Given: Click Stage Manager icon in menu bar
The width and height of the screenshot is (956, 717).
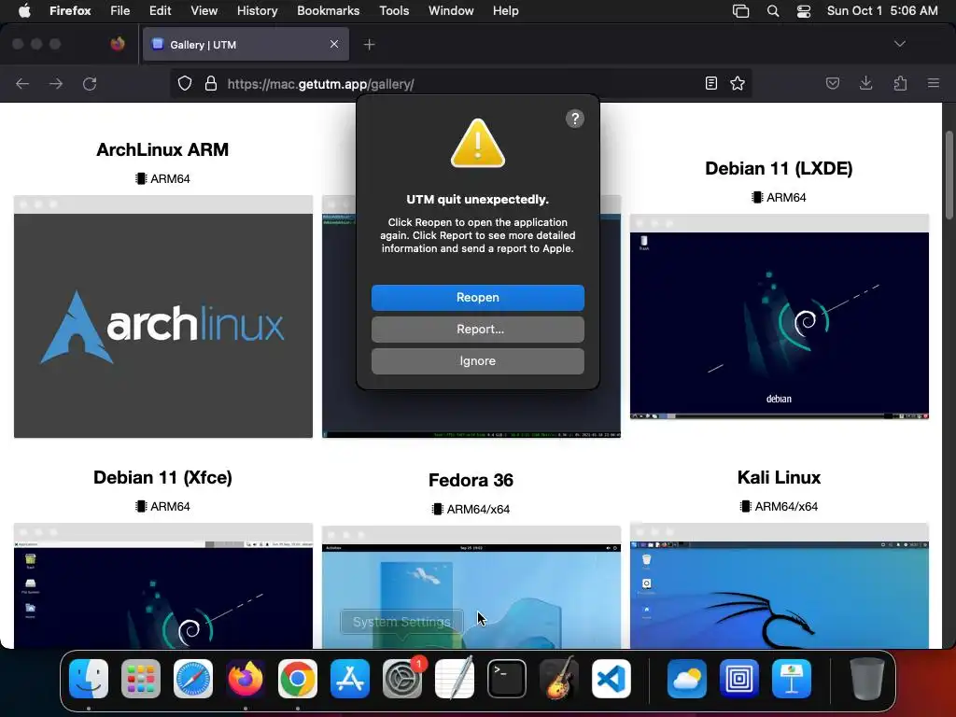Looking at the screenshot, I should 740,11.
